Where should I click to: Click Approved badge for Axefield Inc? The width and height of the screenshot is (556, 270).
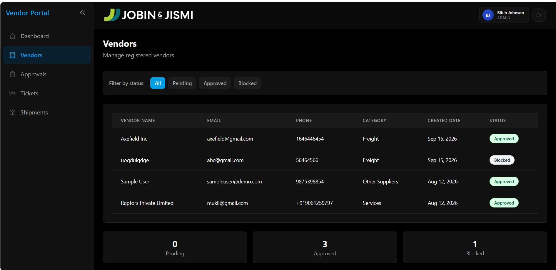[x=504, y=139]
